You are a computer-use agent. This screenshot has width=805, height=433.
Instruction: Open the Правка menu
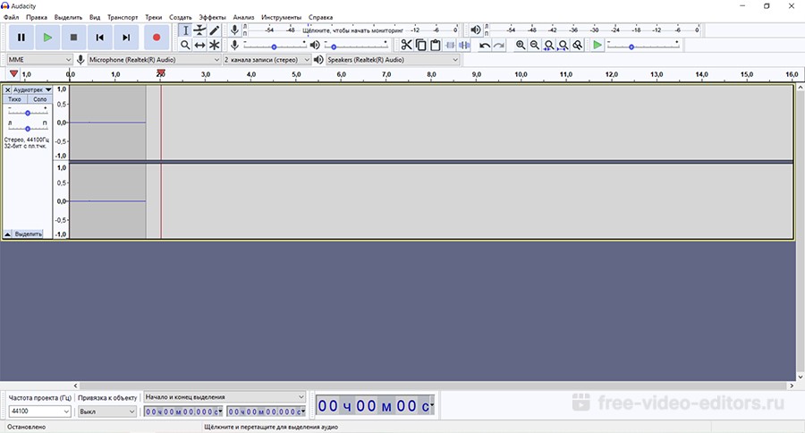pos(37,17)
